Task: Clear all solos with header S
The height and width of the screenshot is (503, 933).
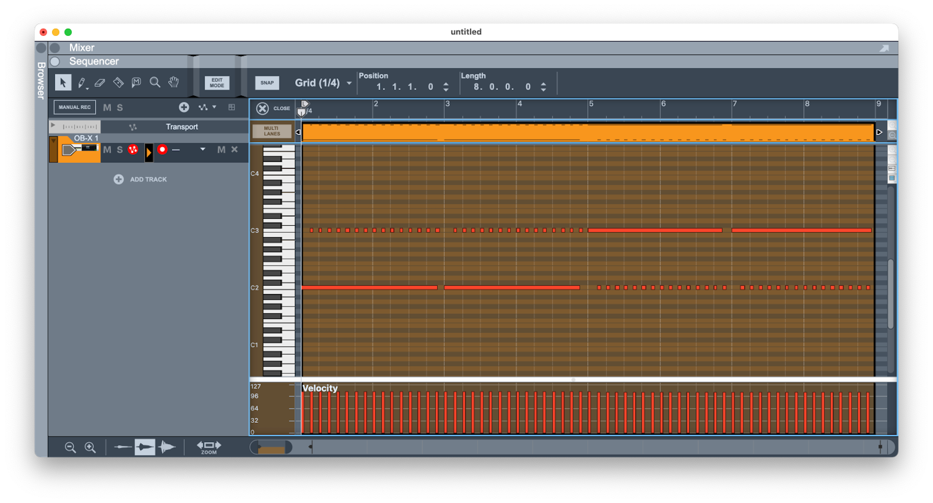Action: click(x=120, y=107)
